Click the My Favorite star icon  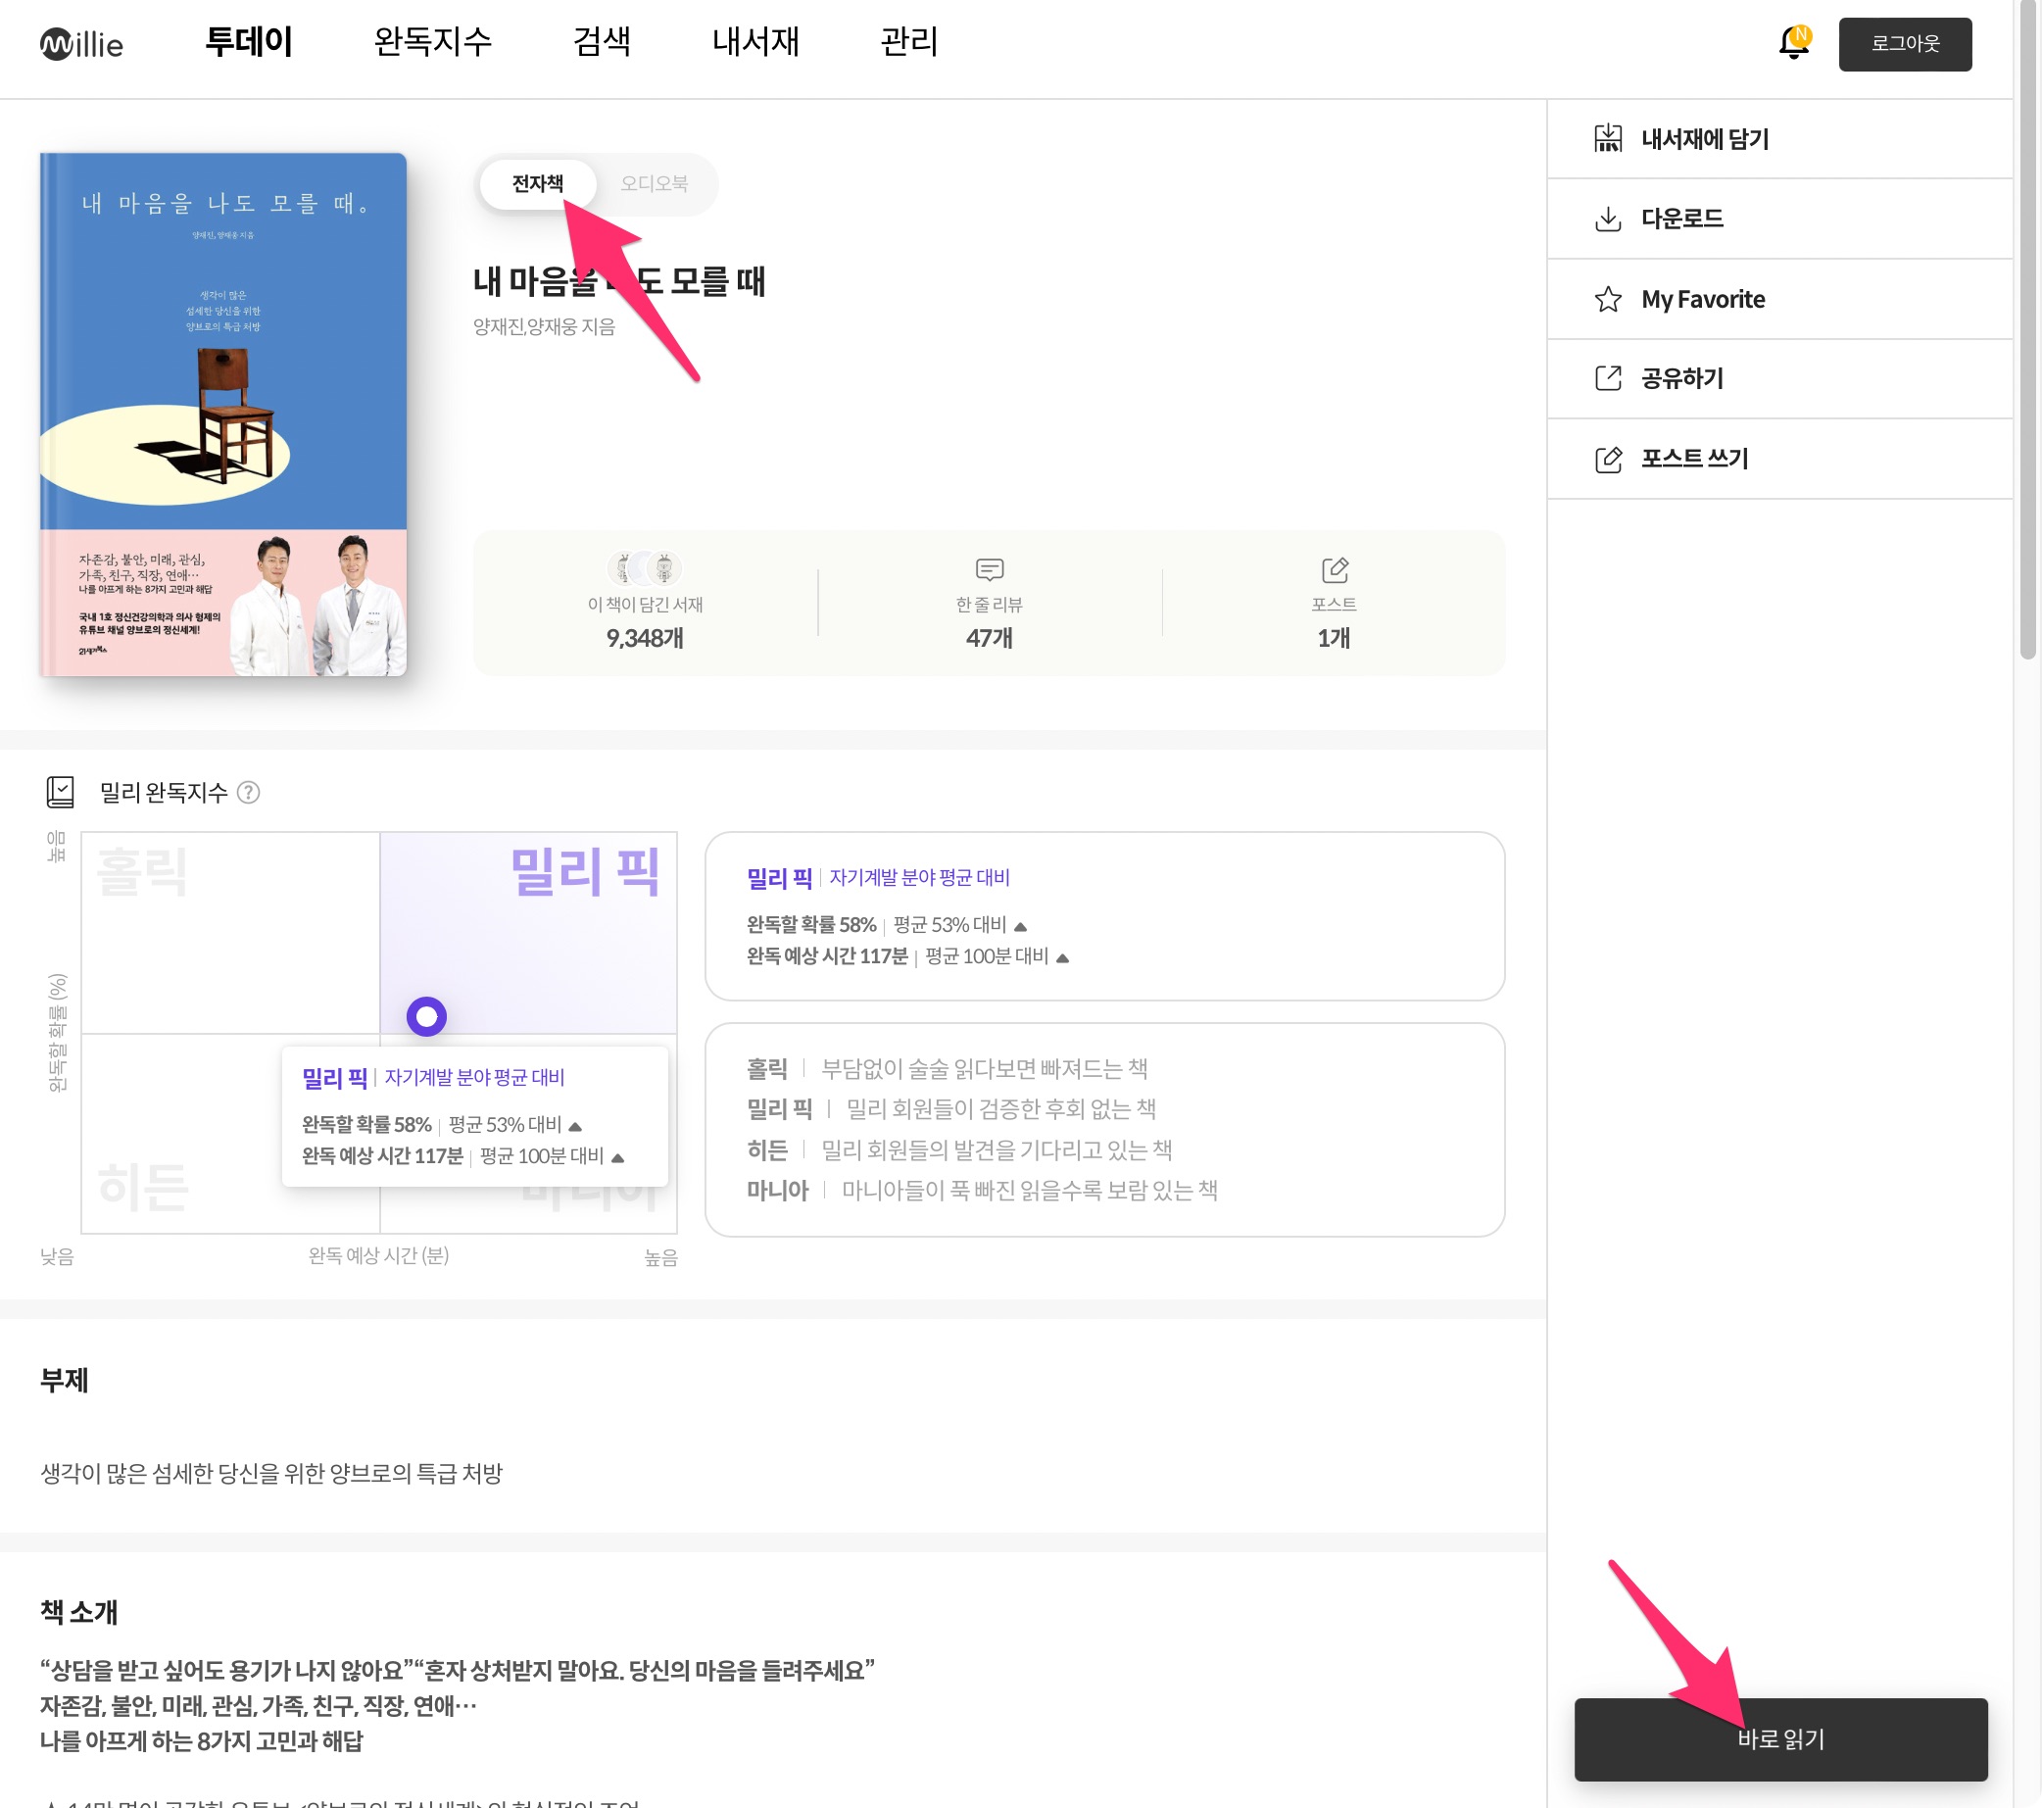pyautogui.click(x=1607, y=299)
